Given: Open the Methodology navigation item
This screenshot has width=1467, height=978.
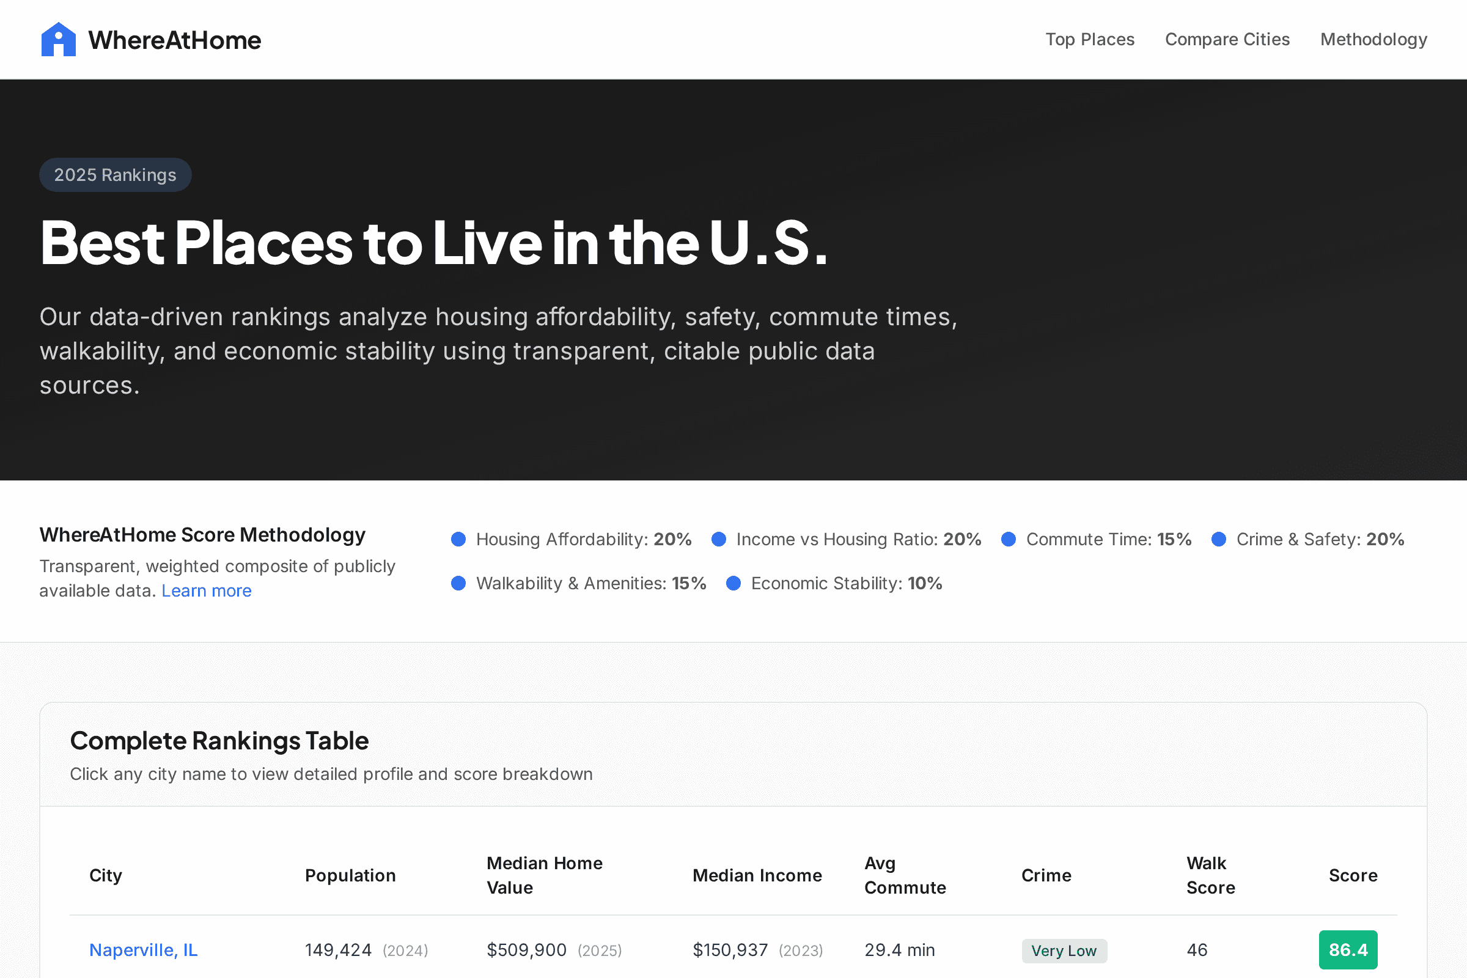Looking at the screenshot, I should coord(1373,39).
